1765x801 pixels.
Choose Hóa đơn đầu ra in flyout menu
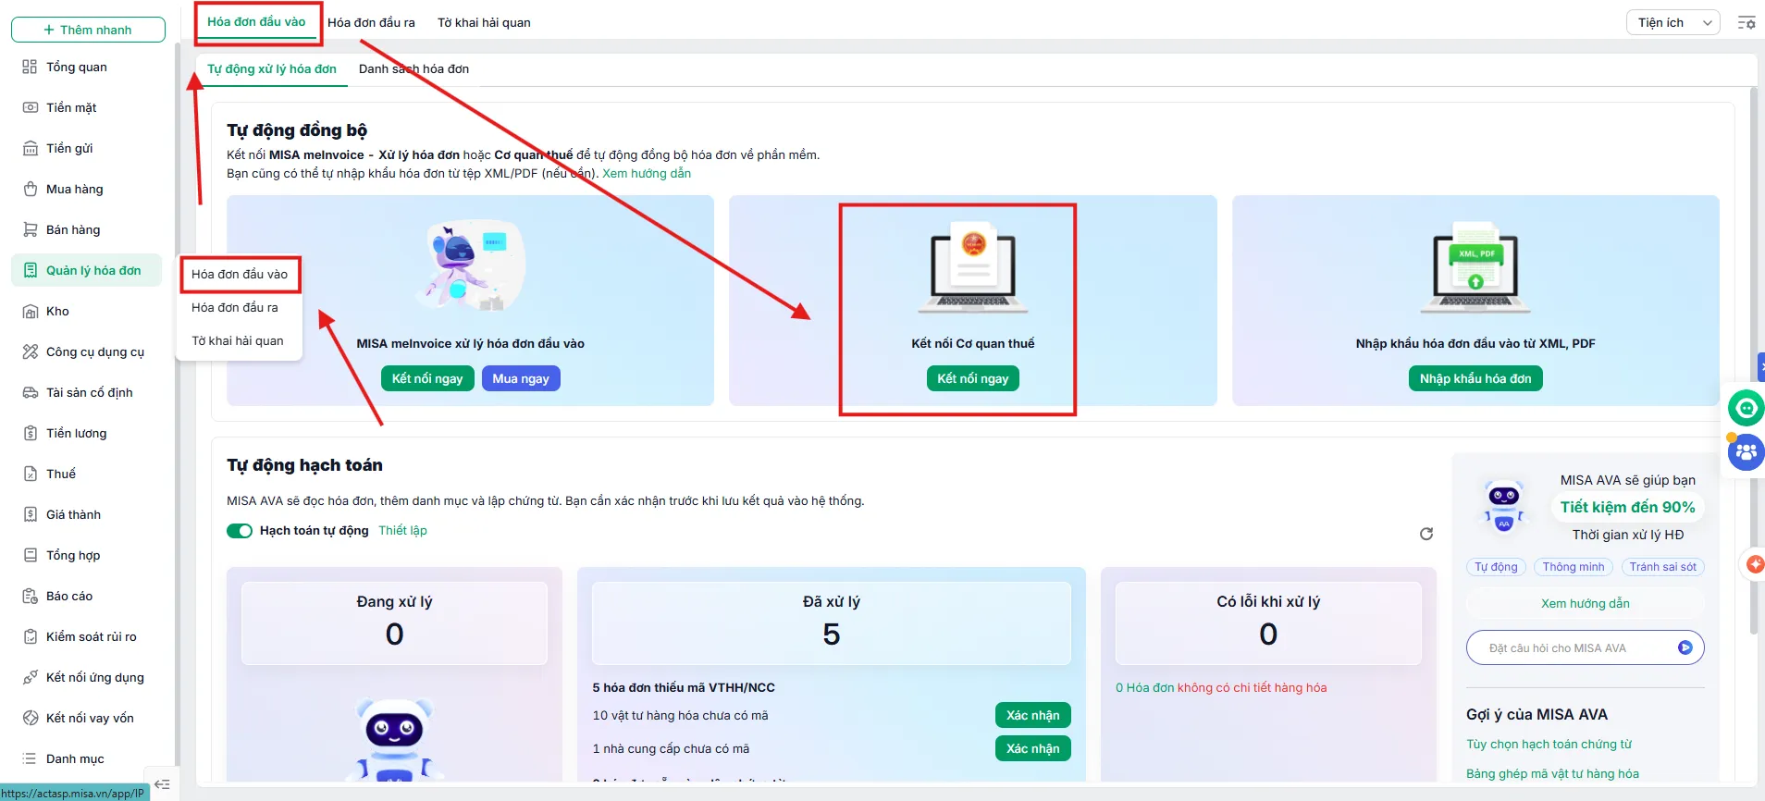235,307
